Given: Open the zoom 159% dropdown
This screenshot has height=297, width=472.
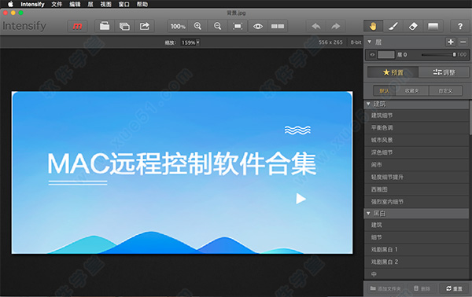Looking at the screenshot, I should (190, 42).
